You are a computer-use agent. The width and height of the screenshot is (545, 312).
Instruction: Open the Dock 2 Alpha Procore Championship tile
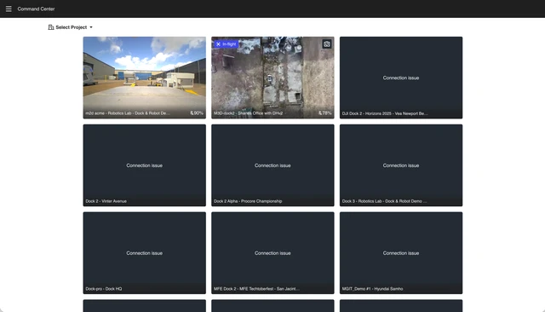(272, 165)
